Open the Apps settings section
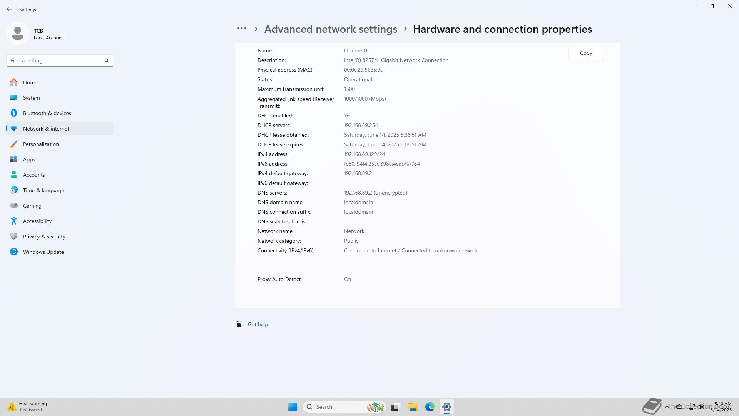Screen dimensions: 739x416 (29, 159)
